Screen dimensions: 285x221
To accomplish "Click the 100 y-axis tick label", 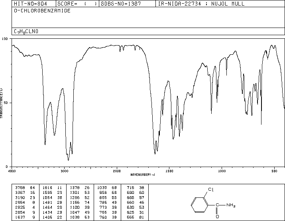I will [x=5, y=39].
